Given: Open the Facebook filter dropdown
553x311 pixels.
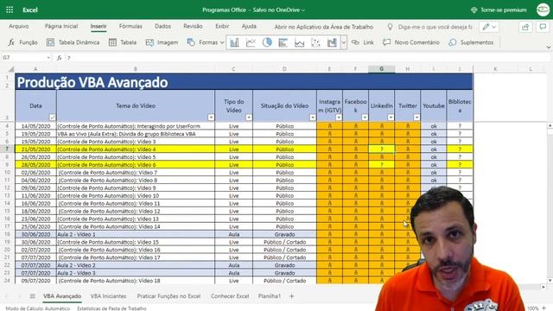Looking at the screenshot, I should 365,117.
